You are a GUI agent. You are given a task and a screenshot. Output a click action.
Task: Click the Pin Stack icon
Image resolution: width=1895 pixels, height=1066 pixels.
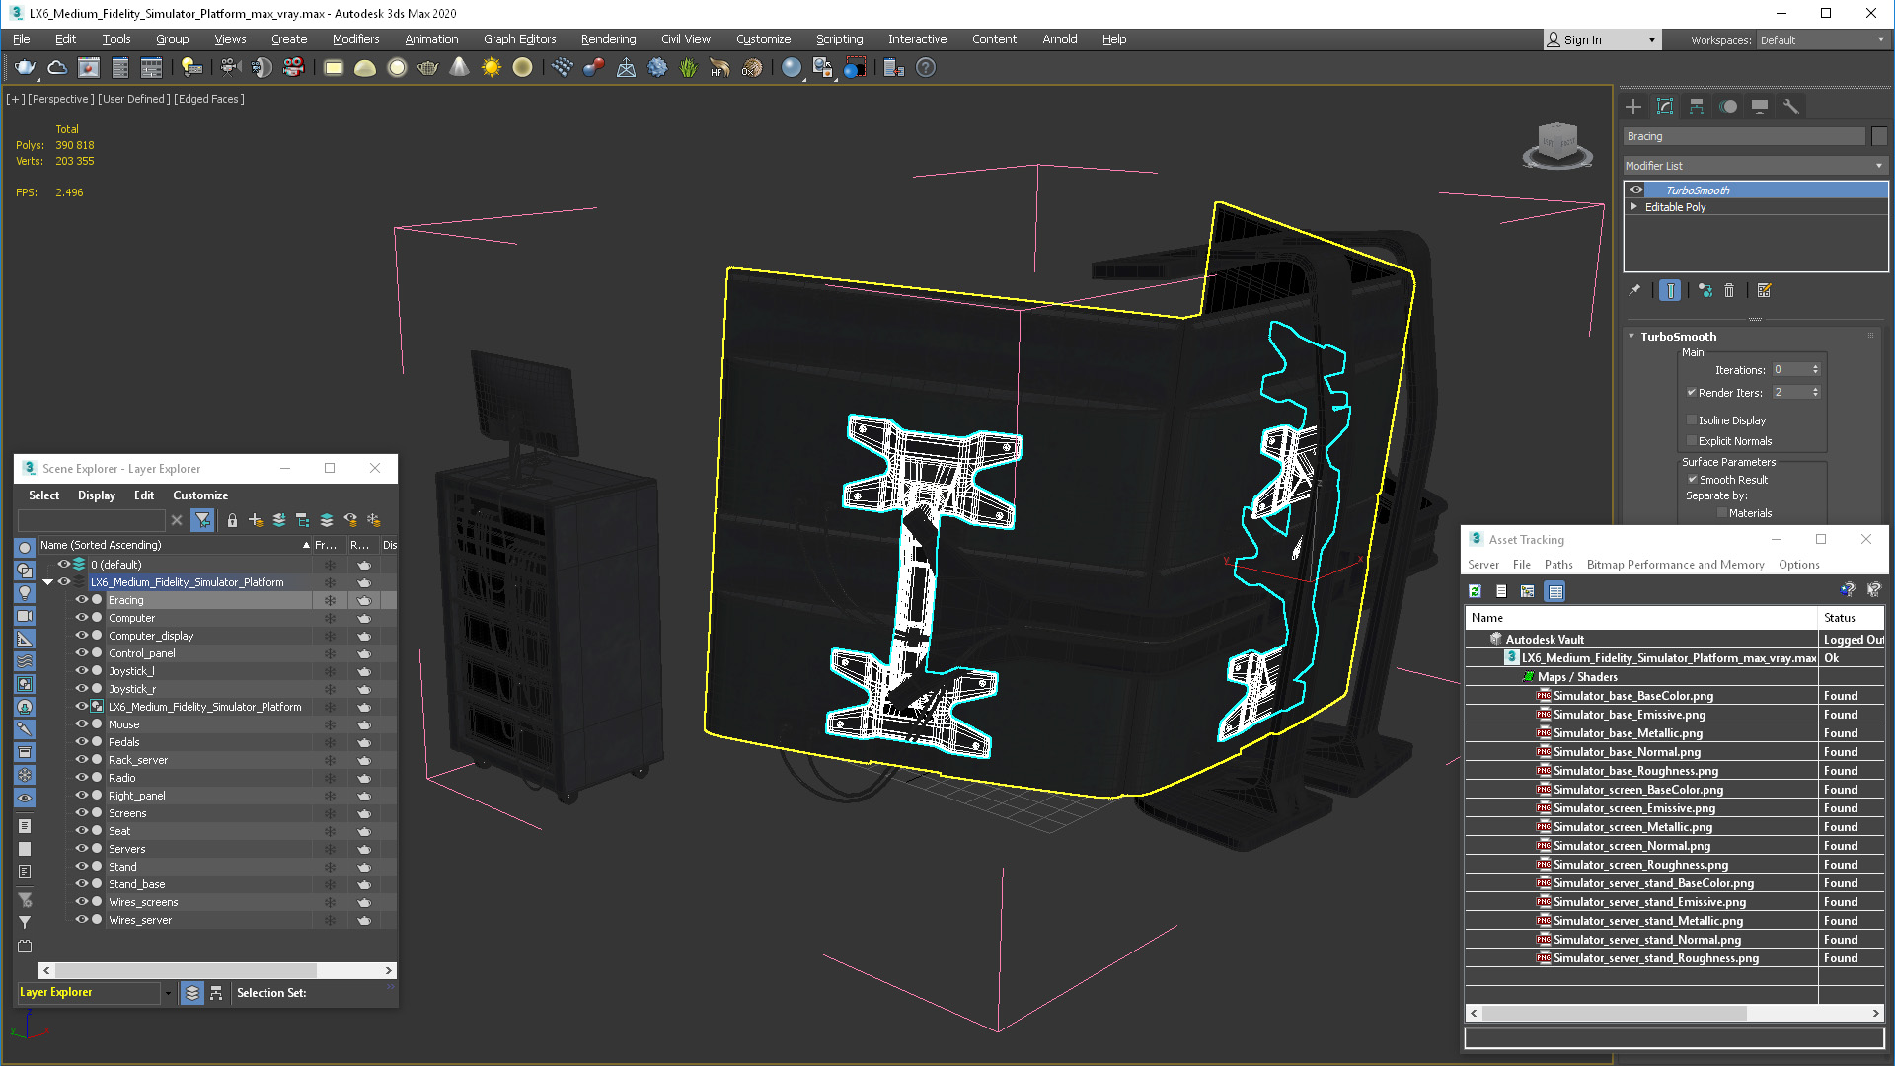click(x=1634, y=290)
